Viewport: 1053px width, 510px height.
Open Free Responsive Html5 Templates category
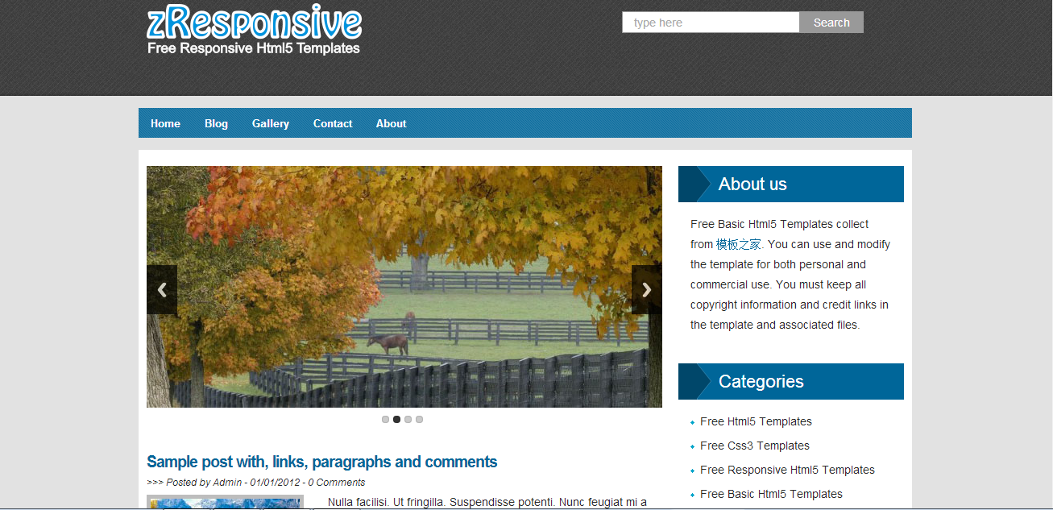[787, 470]
